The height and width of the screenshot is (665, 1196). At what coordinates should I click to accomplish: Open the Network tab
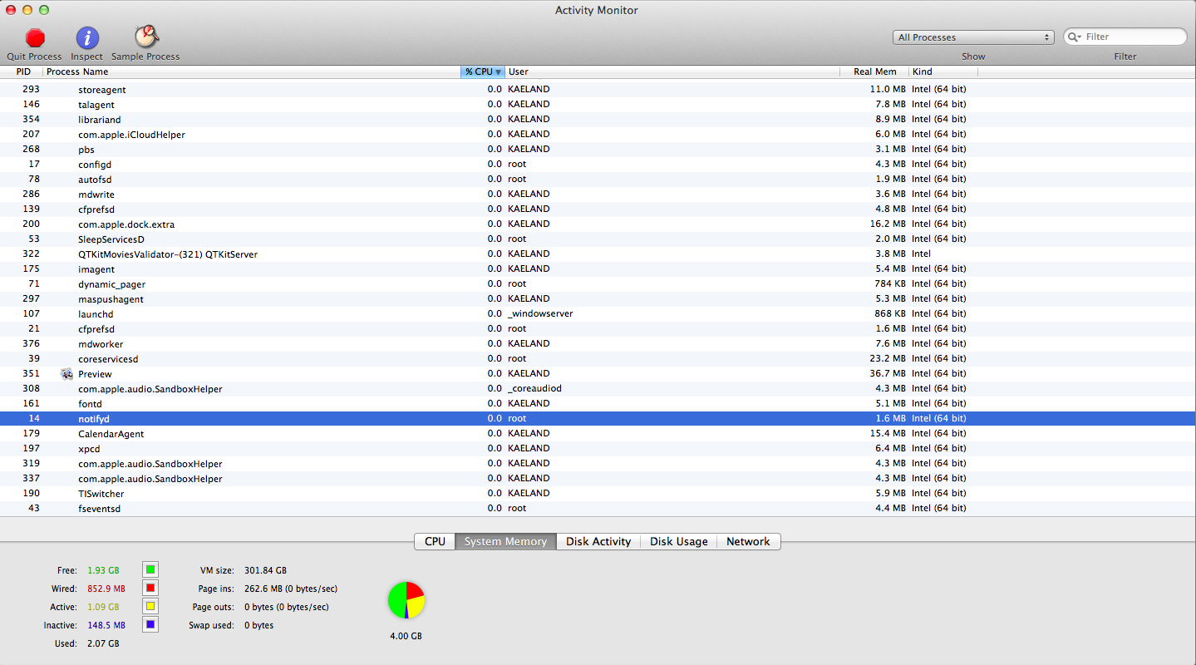(748, 541)
